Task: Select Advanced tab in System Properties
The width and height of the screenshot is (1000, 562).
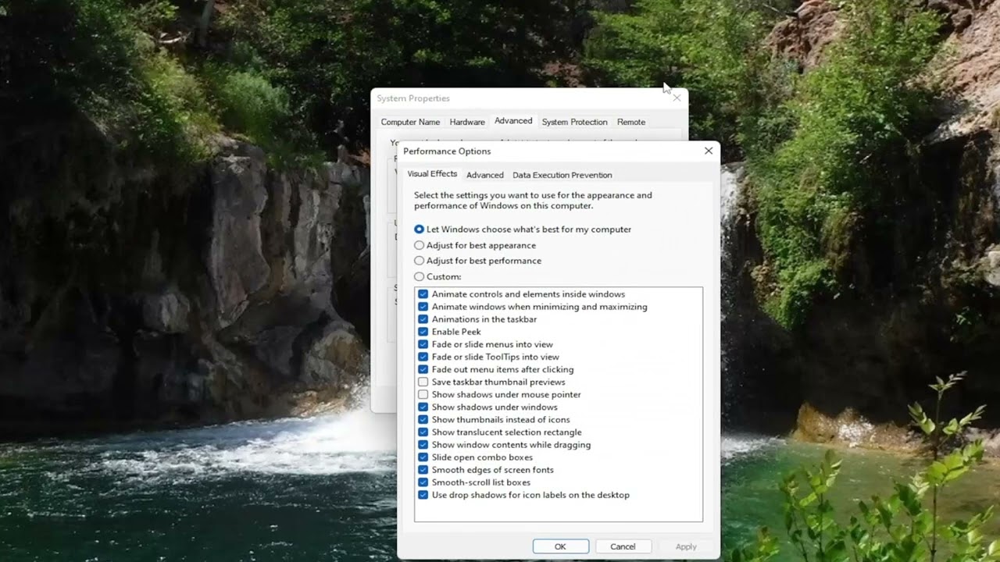Action: [513, 121]
